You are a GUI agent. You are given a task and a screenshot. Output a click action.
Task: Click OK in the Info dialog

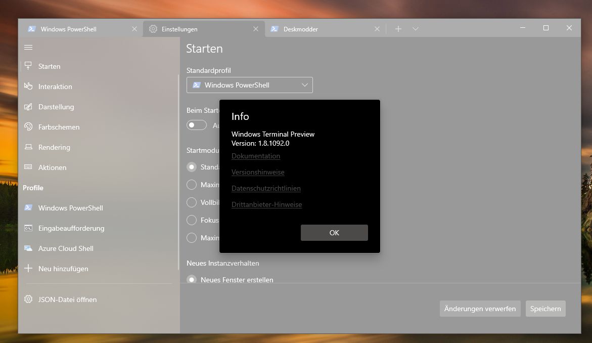click(334, 233)
